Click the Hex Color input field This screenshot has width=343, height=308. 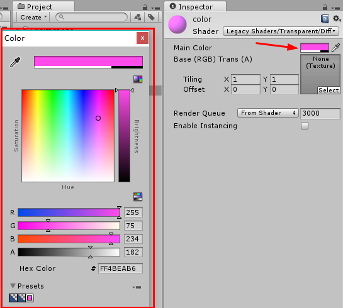pos(120,268)
